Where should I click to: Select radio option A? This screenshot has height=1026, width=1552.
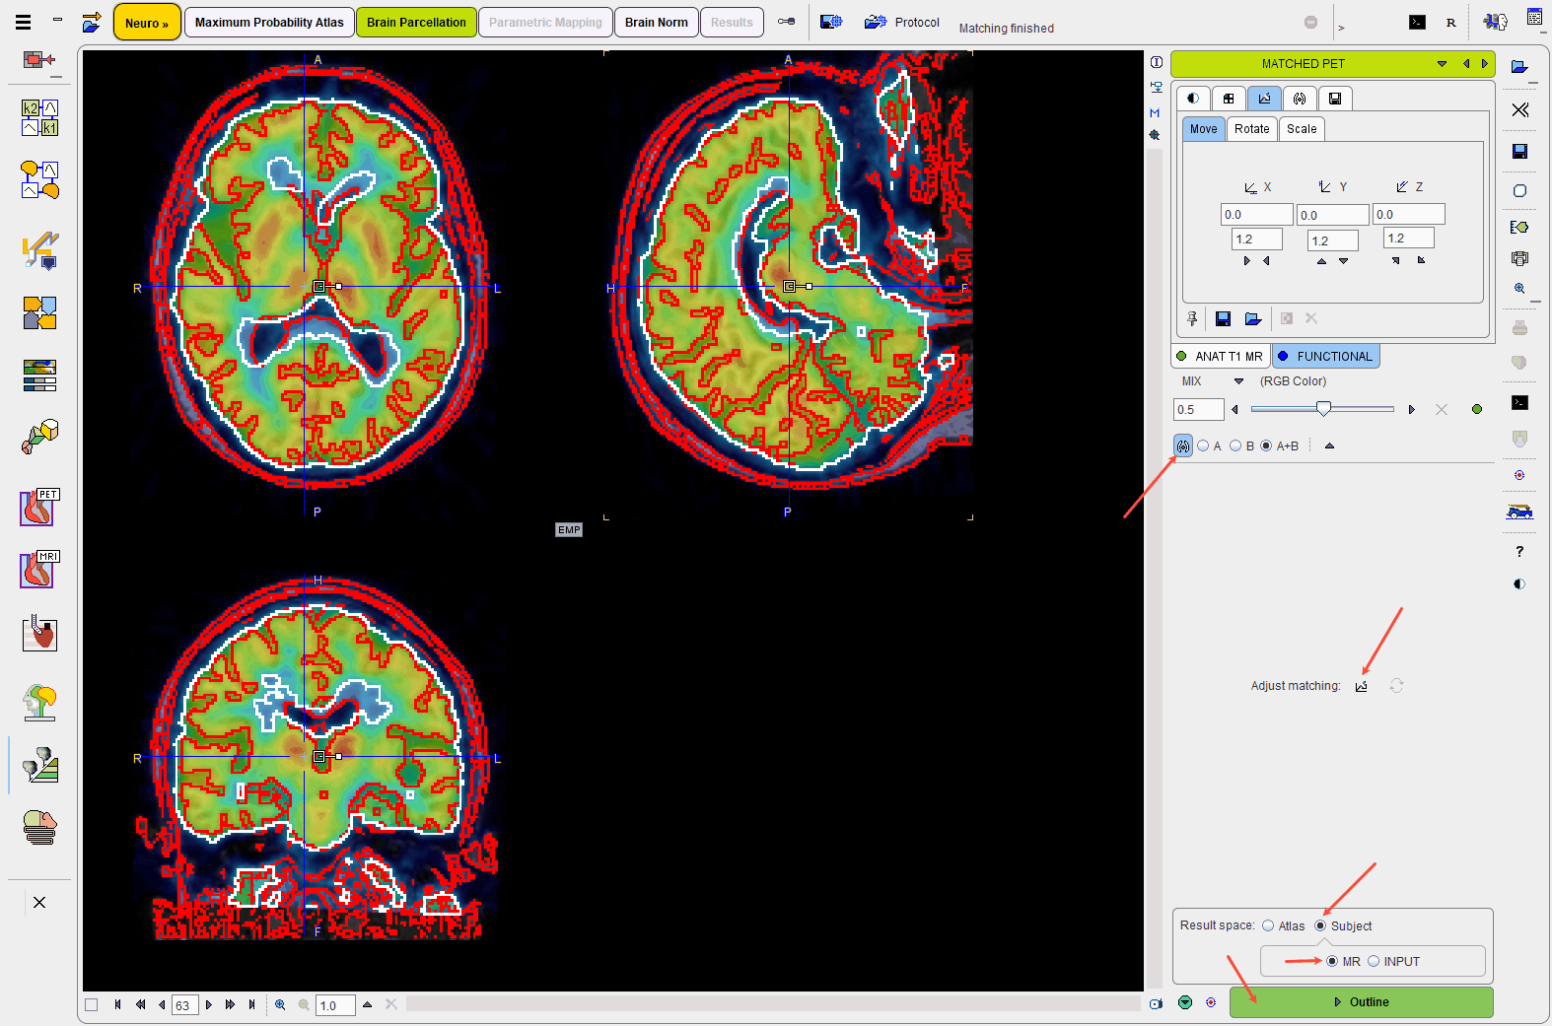[x=1203, y=445]
